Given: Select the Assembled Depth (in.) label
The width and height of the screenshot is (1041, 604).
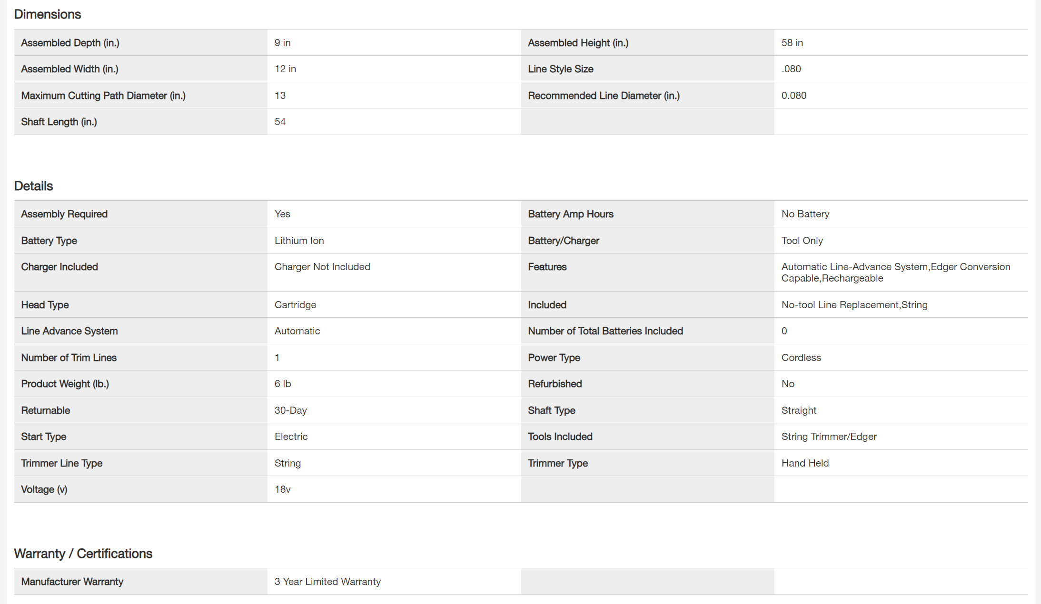Looking at the screenshot, I should (70, 43).
